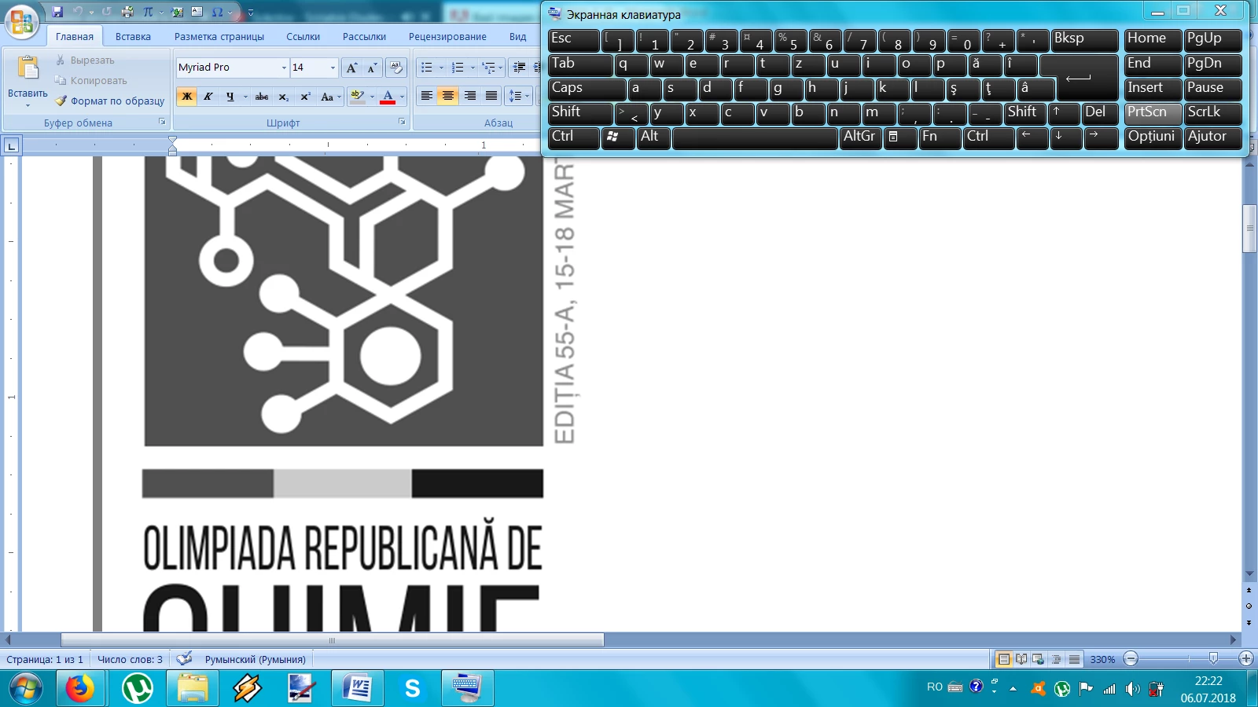Image resolution: width=1258 pixels, height=707 pixels.
Task: Click the Esc key on on-screen keyboard
Action: point(573,40)
